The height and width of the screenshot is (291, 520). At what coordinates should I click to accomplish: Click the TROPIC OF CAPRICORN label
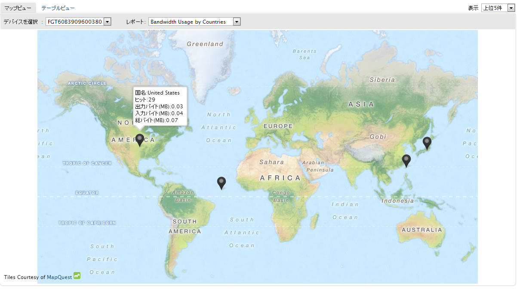(87, 223)
